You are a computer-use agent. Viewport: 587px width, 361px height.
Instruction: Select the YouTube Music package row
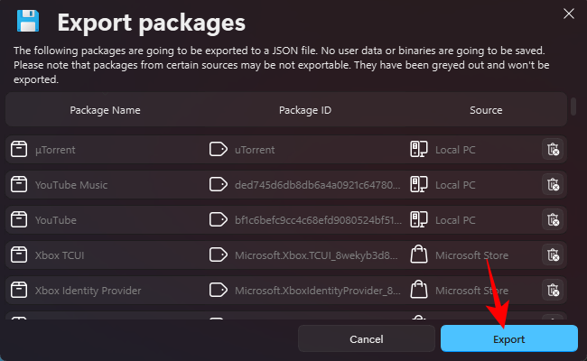click(x=71, y=185)
